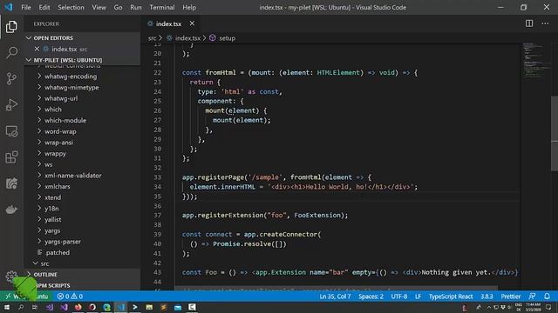Open the File menu
558x313 pixels.
click(x=26, y=7)
